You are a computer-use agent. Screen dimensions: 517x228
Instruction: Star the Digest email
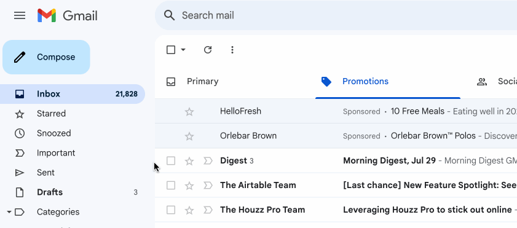[x=189, y=161]
